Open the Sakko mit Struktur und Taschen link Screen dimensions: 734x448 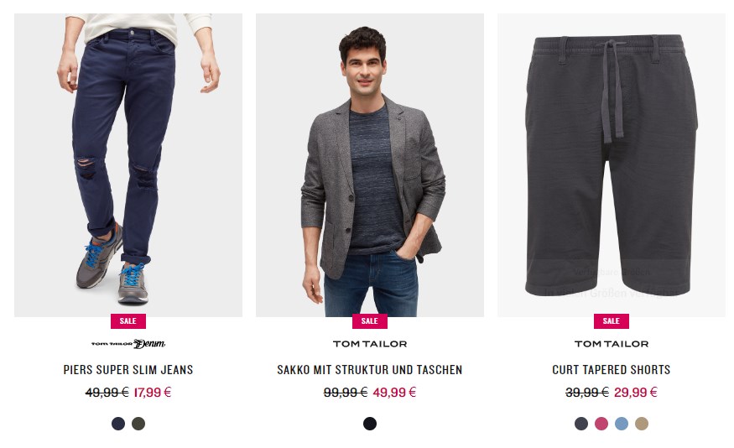point(370,370)
